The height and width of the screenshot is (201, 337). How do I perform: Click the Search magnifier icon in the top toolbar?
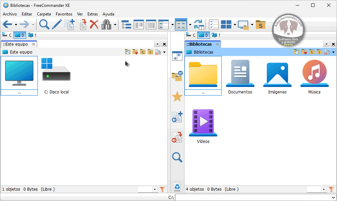[44, 24]
